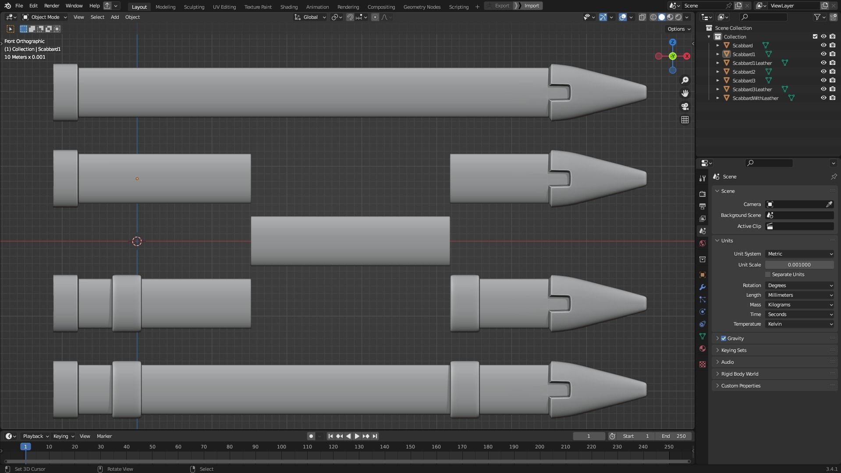Switch to the Modeling workspace tab
This screenshot has width=841, height=473.
[165, 7]
